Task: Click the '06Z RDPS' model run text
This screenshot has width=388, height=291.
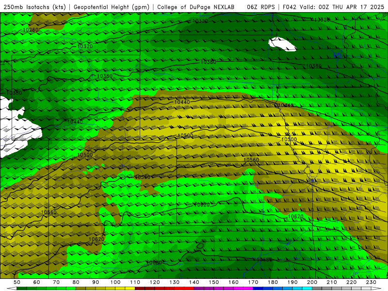Action: click(260, 7)
